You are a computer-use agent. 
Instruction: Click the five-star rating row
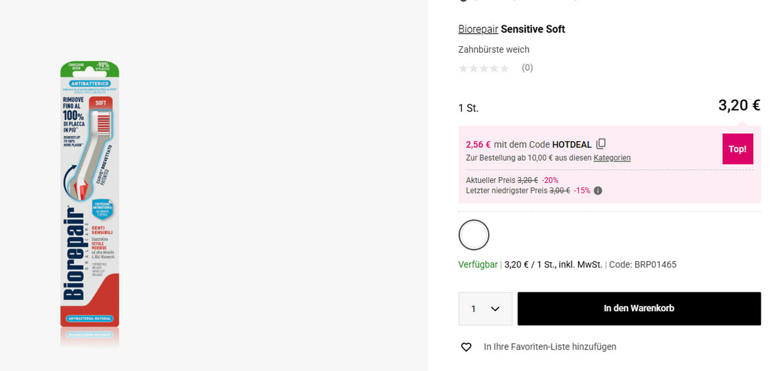484,68
